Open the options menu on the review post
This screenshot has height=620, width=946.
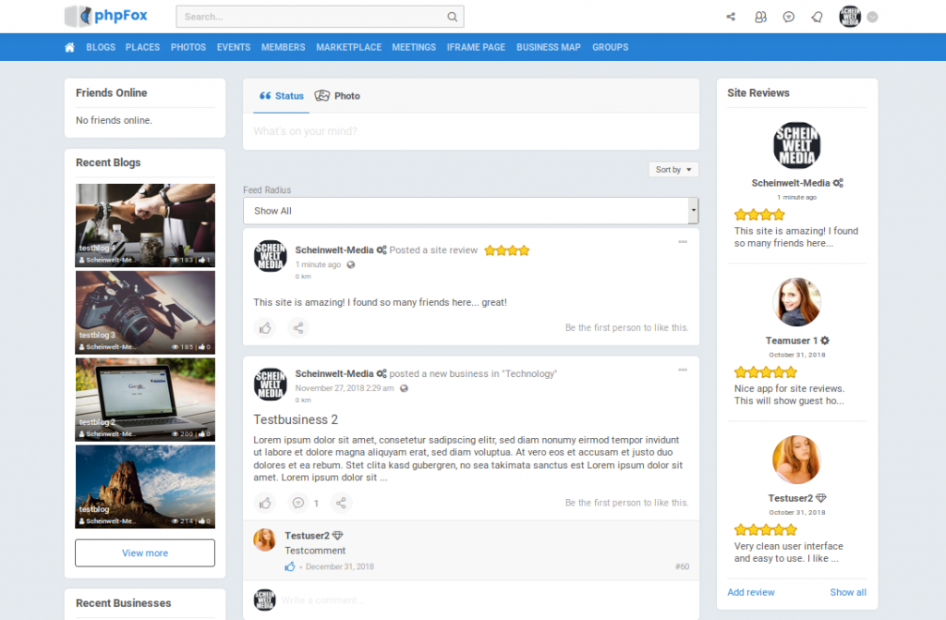click(683, 242)
